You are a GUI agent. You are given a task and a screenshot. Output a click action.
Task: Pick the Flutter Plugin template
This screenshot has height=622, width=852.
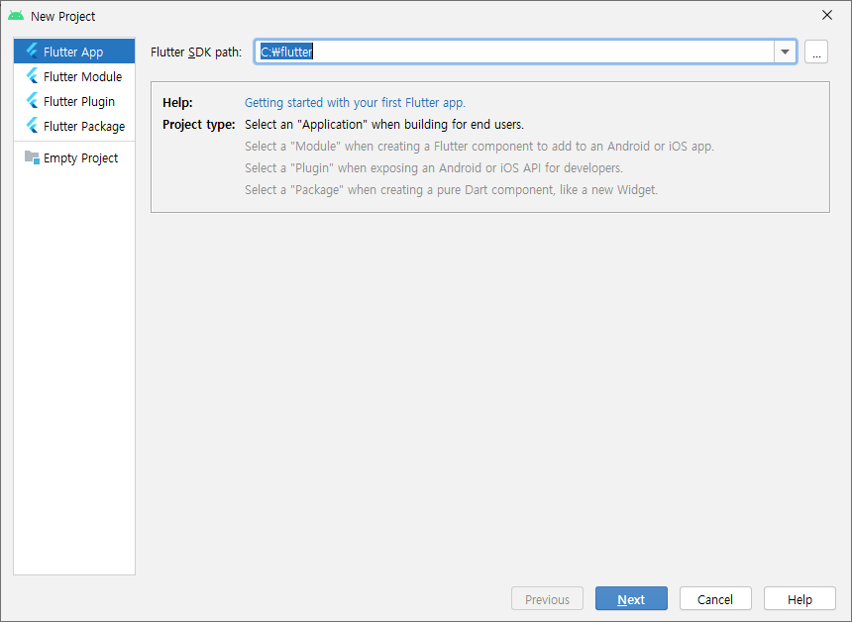[74, 102]
